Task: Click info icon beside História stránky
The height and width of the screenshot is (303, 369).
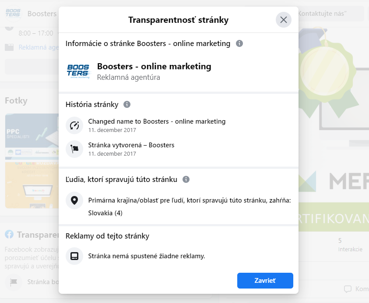Action: (x=127, y=104)
